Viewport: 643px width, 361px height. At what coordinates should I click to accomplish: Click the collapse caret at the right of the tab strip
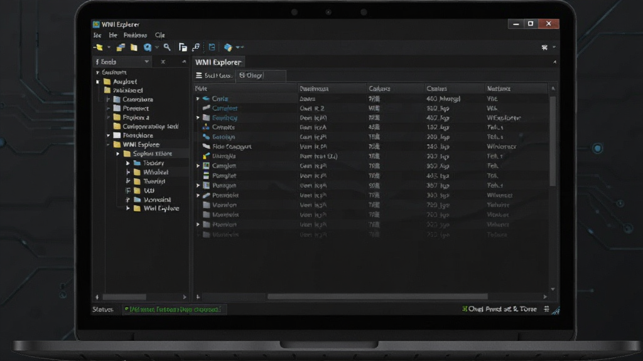pyautogui.click(x=554, y=62)
